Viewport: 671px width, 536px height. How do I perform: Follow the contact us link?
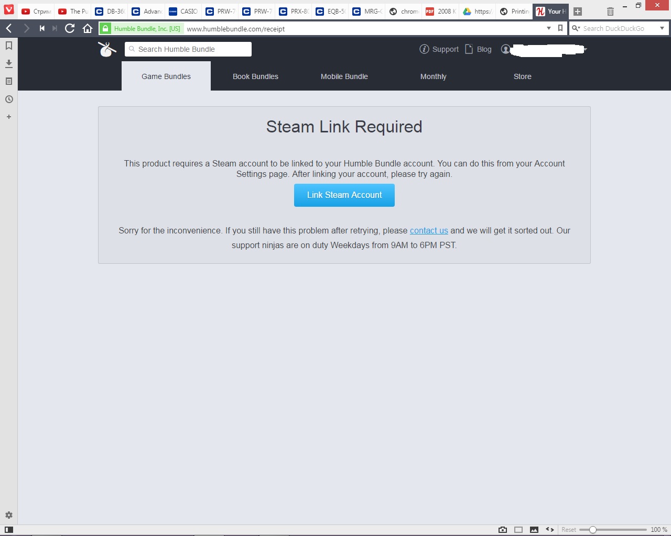pyautogui.click(x=429, y=230)
